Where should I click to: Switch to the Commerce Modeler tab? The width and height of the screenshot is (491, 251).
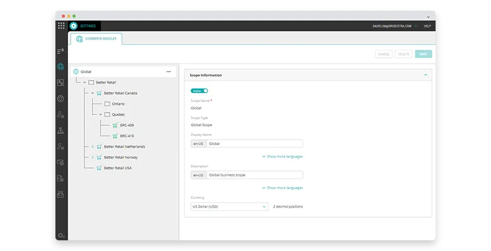coord(96,39)
